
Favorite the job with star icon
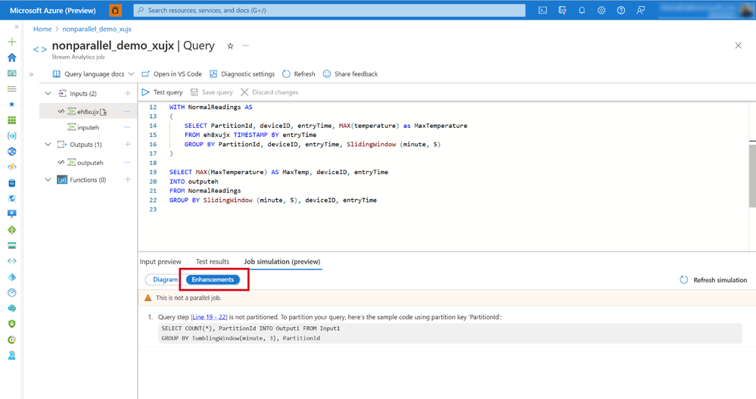[x=231, y=46]
